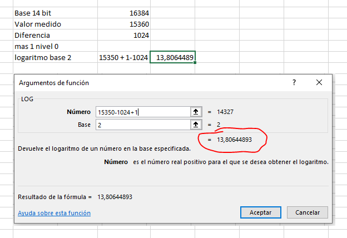
Task: Select the cell containing 16384
Action: tap(123, 13)
